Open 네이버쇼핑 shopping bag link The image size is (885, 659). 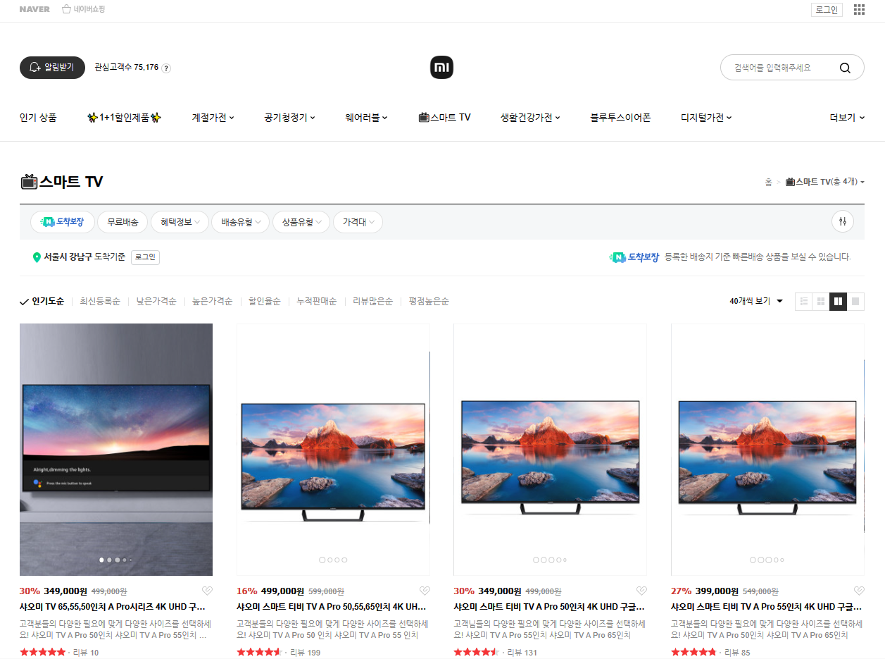coord(83,10)
